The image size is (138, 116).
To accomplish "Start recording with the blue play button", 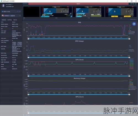I will (134, 24).
